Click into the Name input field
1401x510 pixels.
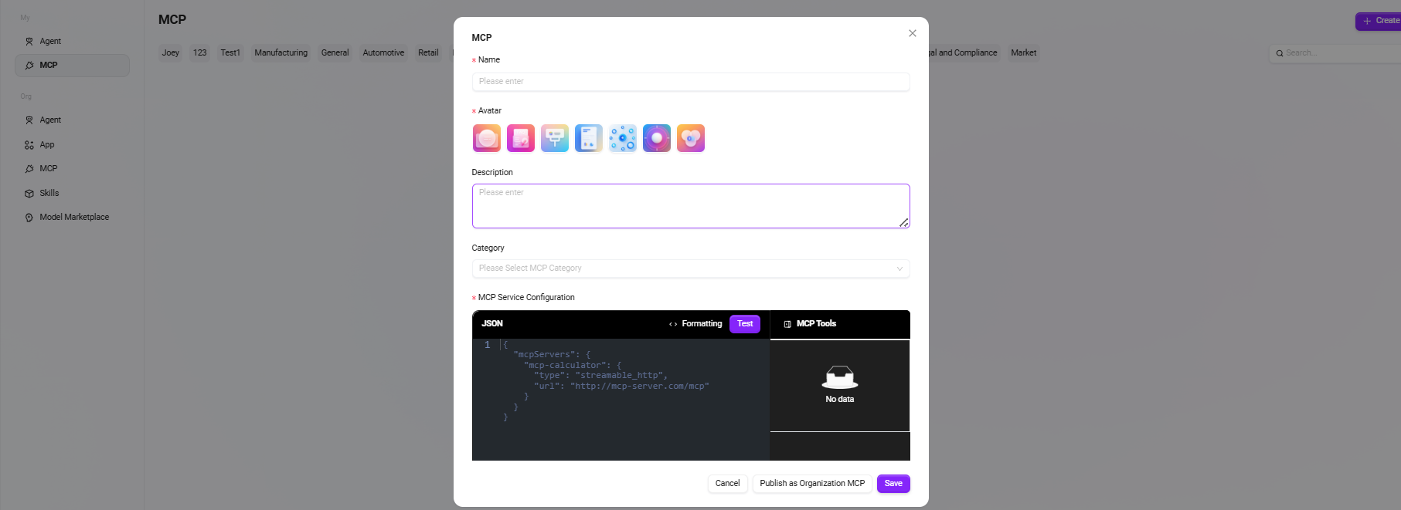[x=690, y=82]
